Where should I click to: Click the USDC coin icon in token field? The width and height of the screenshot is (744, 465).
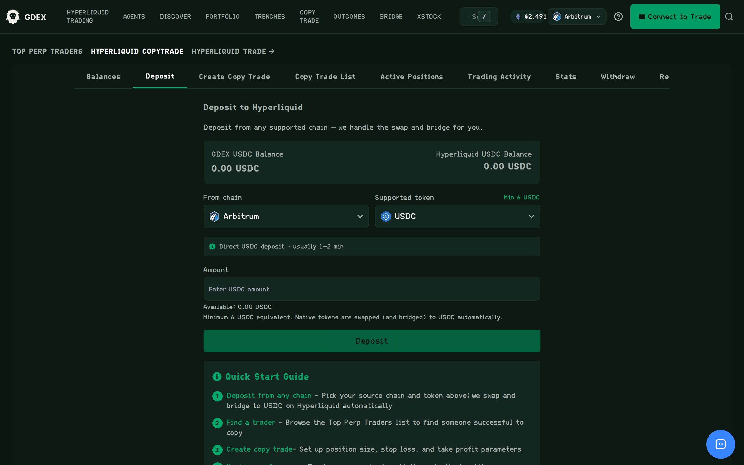tap(386, 216)
